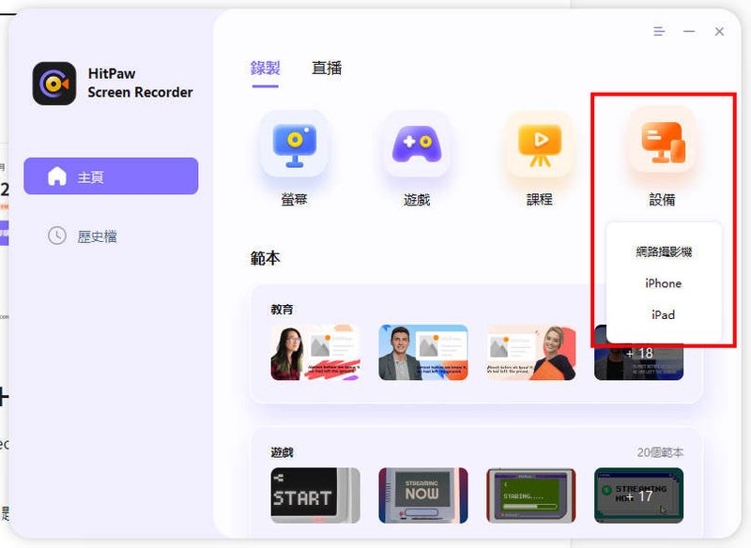Viewport: 751px width, 548px height.
Task: Select 網路攝影機 from device menu
Action: click(664, 251)
